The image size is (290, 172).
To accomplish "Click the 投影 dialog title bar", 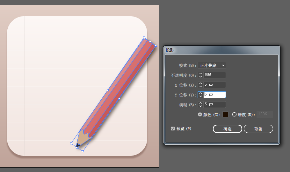I will [x=221, y=50].
